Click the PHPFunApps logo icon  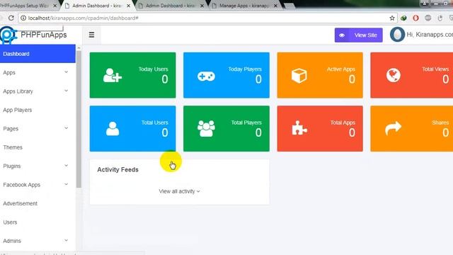click(x=8, y=35)
